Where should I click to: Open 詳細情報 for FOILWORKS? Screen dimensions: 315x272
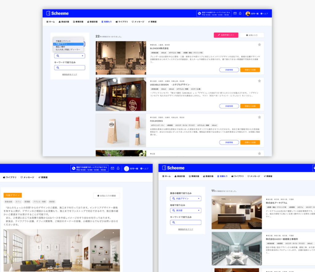[229, 142]
